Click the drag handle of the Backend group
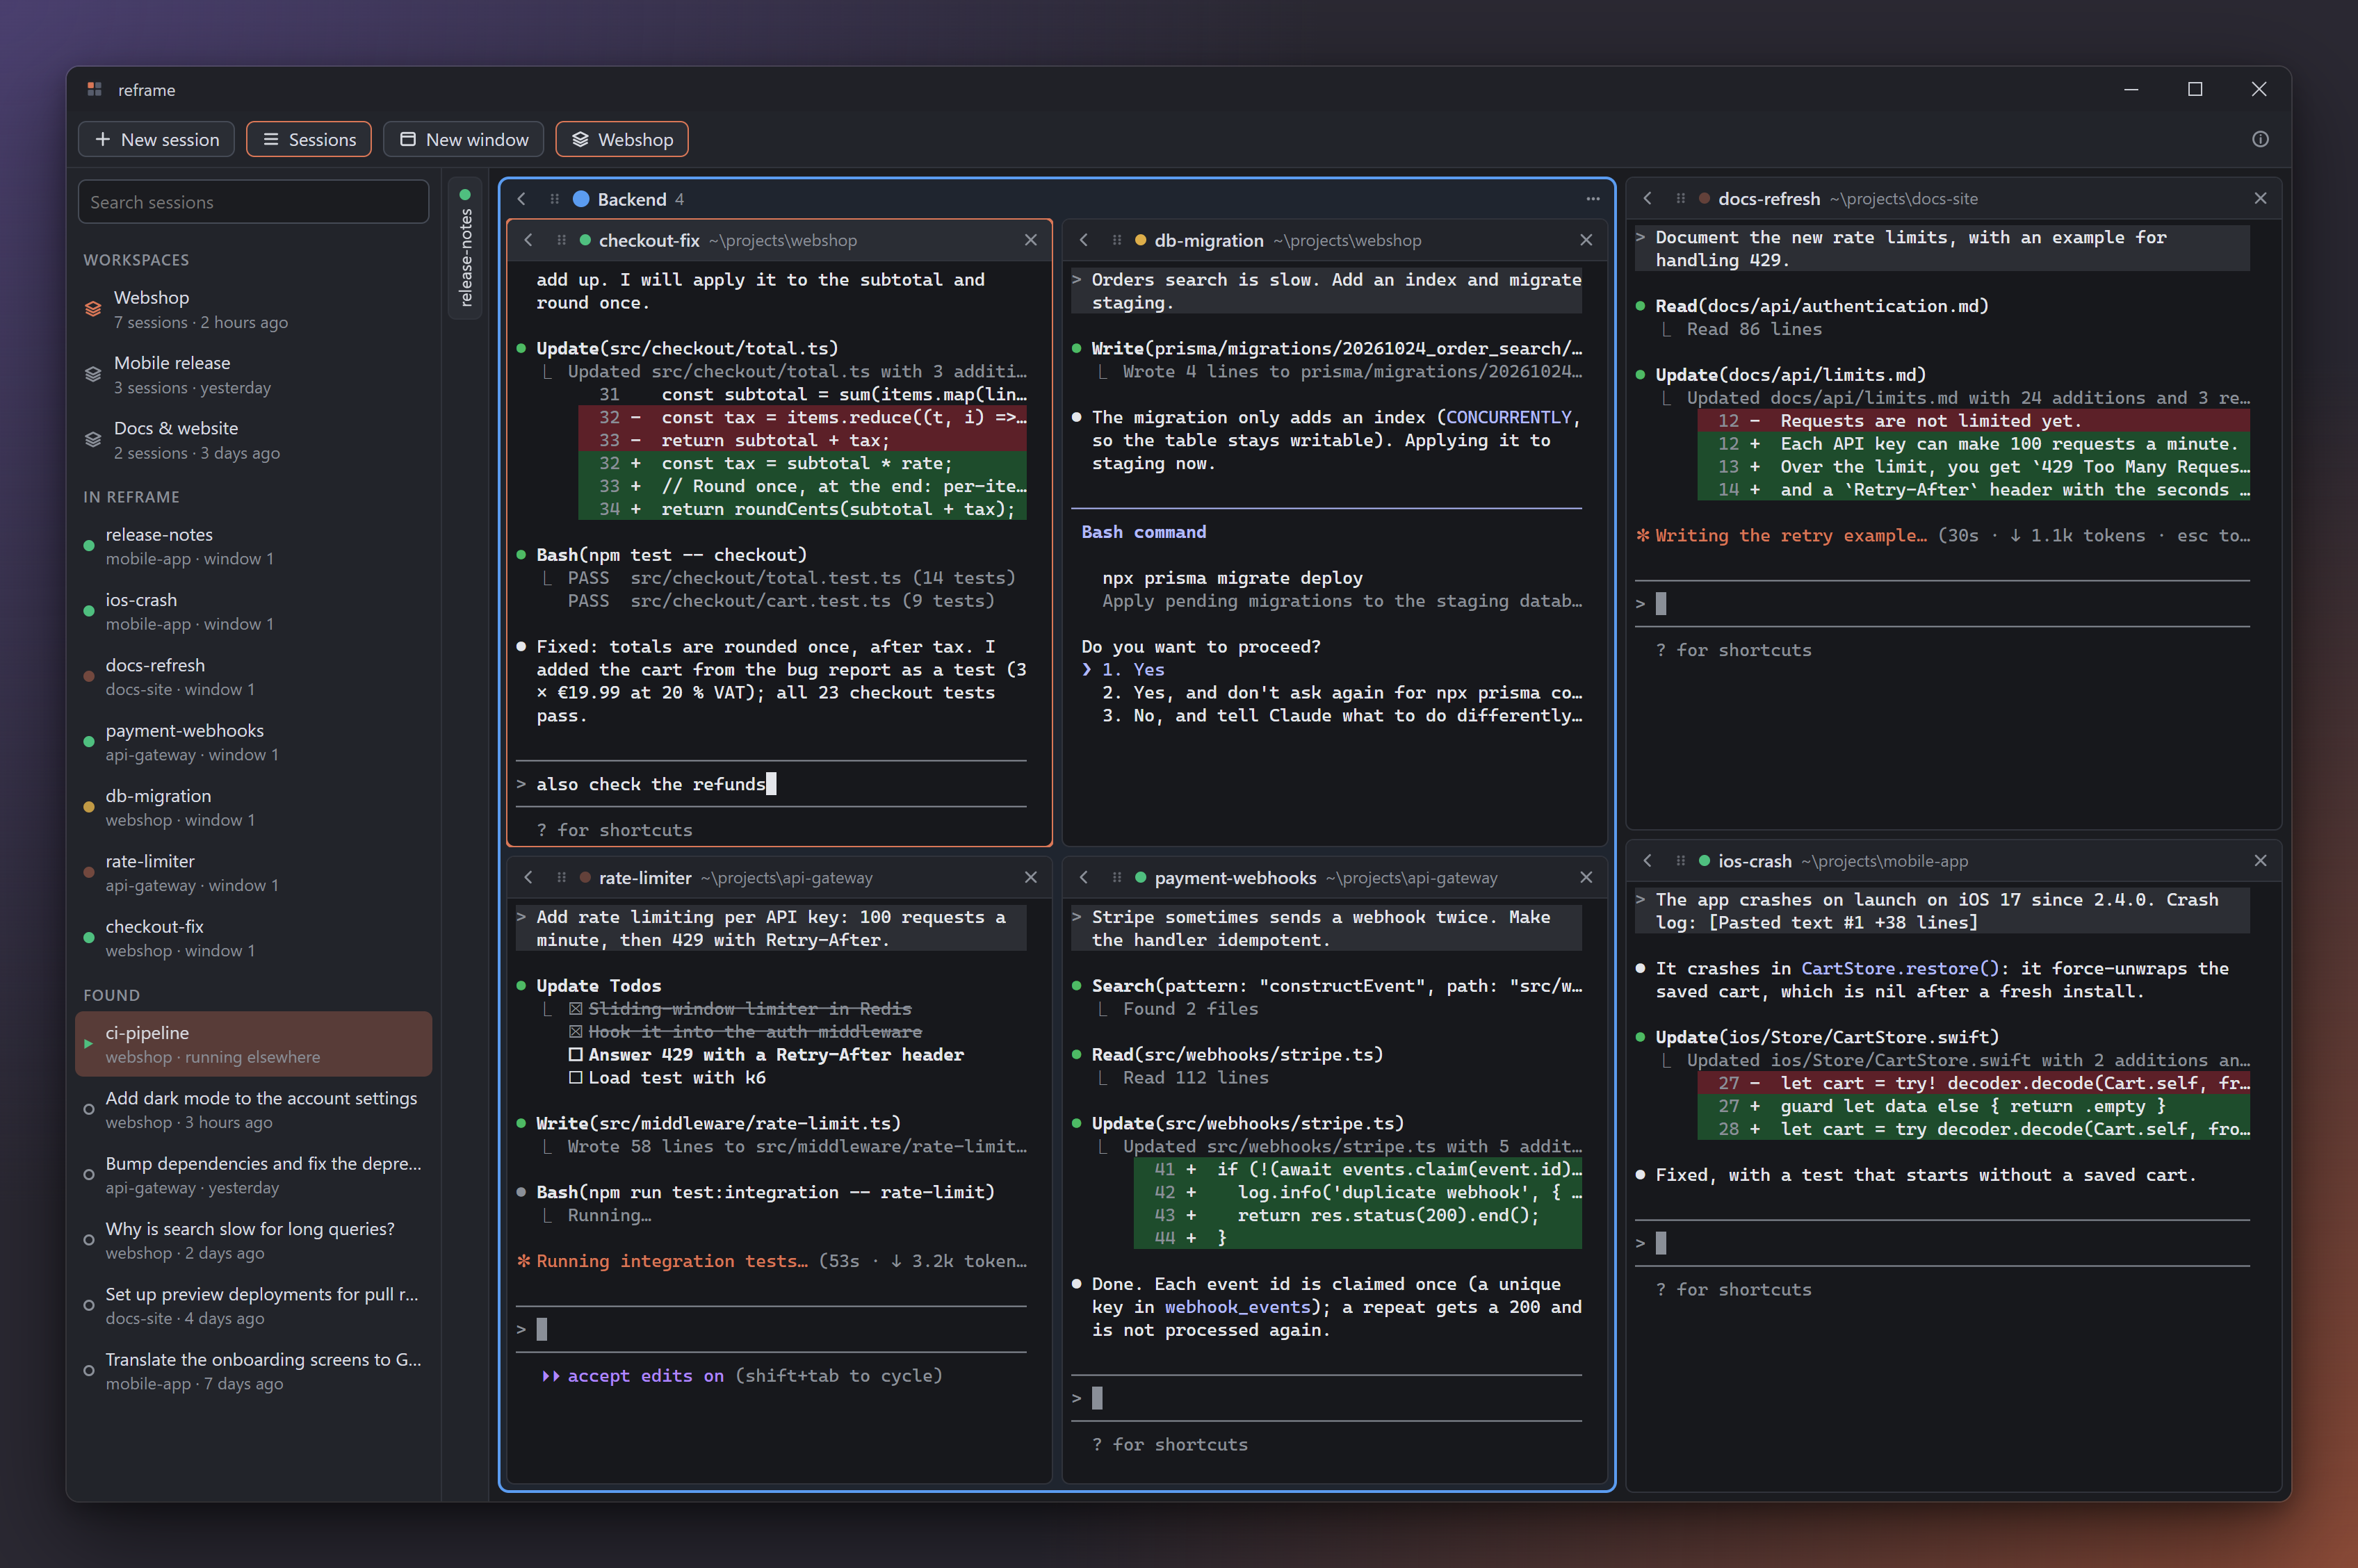Image resolution: width=2358 pixels, height=1568 pixels. [x=554, y=199]
